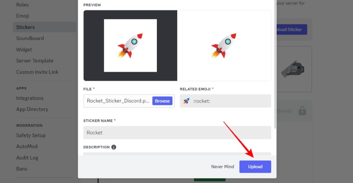Screen dimensions: 353x183
Task: Open the Related Emoji :rocket: picker
Action: (225, 101)
